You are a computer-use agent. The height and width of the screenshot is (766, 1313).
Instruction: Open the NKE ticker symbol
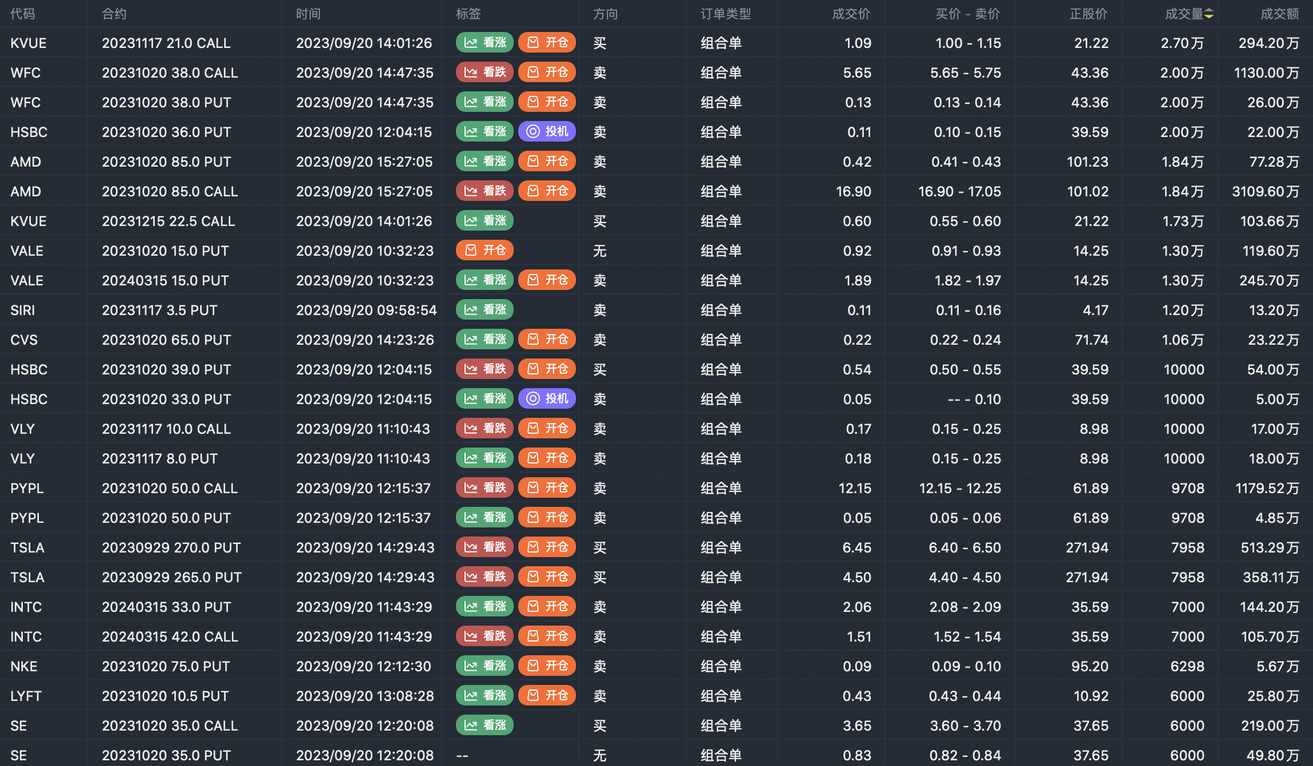pyautogui.click(x=24, y=666)
